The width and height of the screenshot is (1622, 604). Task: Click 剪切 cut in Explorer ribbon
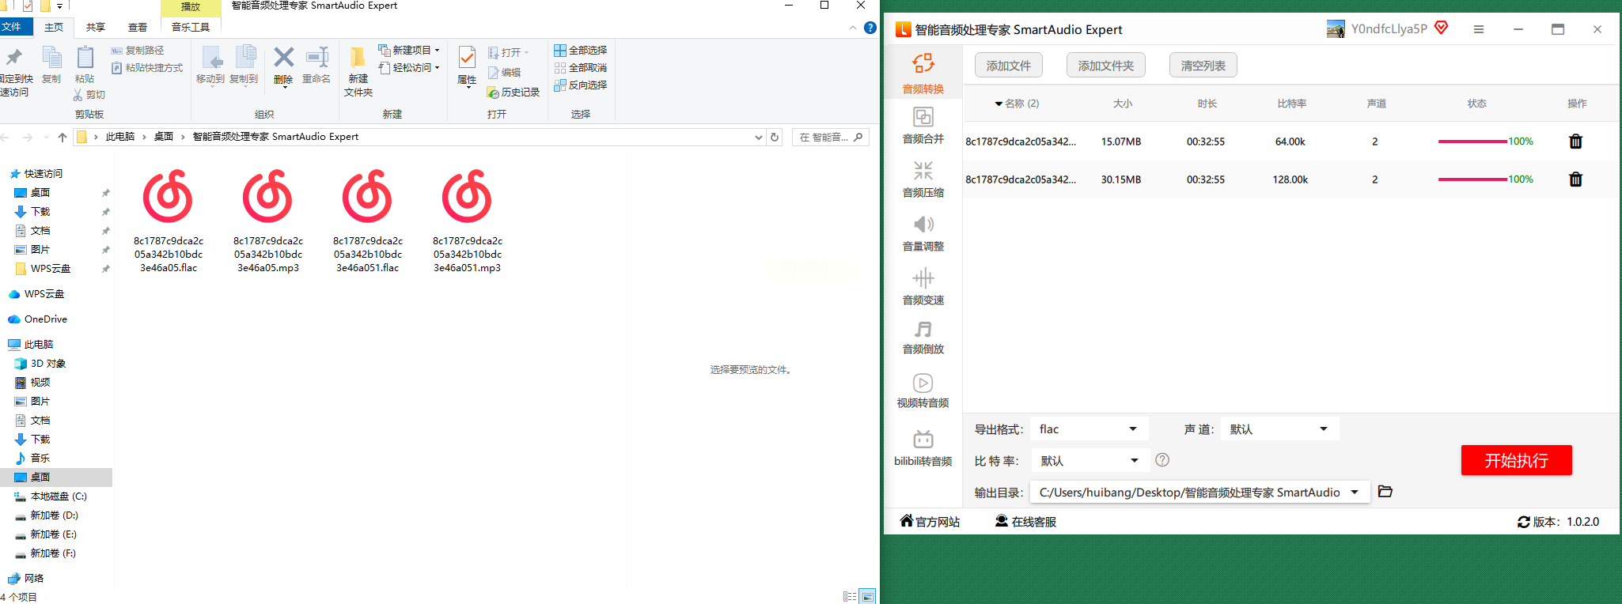coord(89,95)
